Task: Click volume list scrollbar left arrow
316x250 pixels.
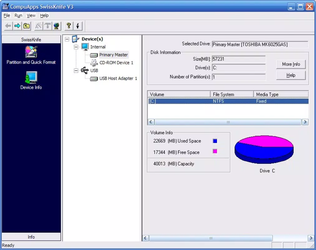Action: 151,122
